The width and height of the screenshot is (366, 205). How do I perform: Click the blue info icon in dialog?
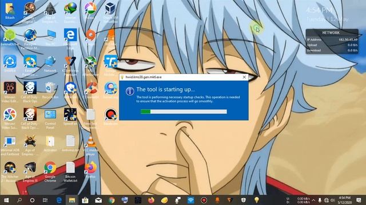click(130, 91)
